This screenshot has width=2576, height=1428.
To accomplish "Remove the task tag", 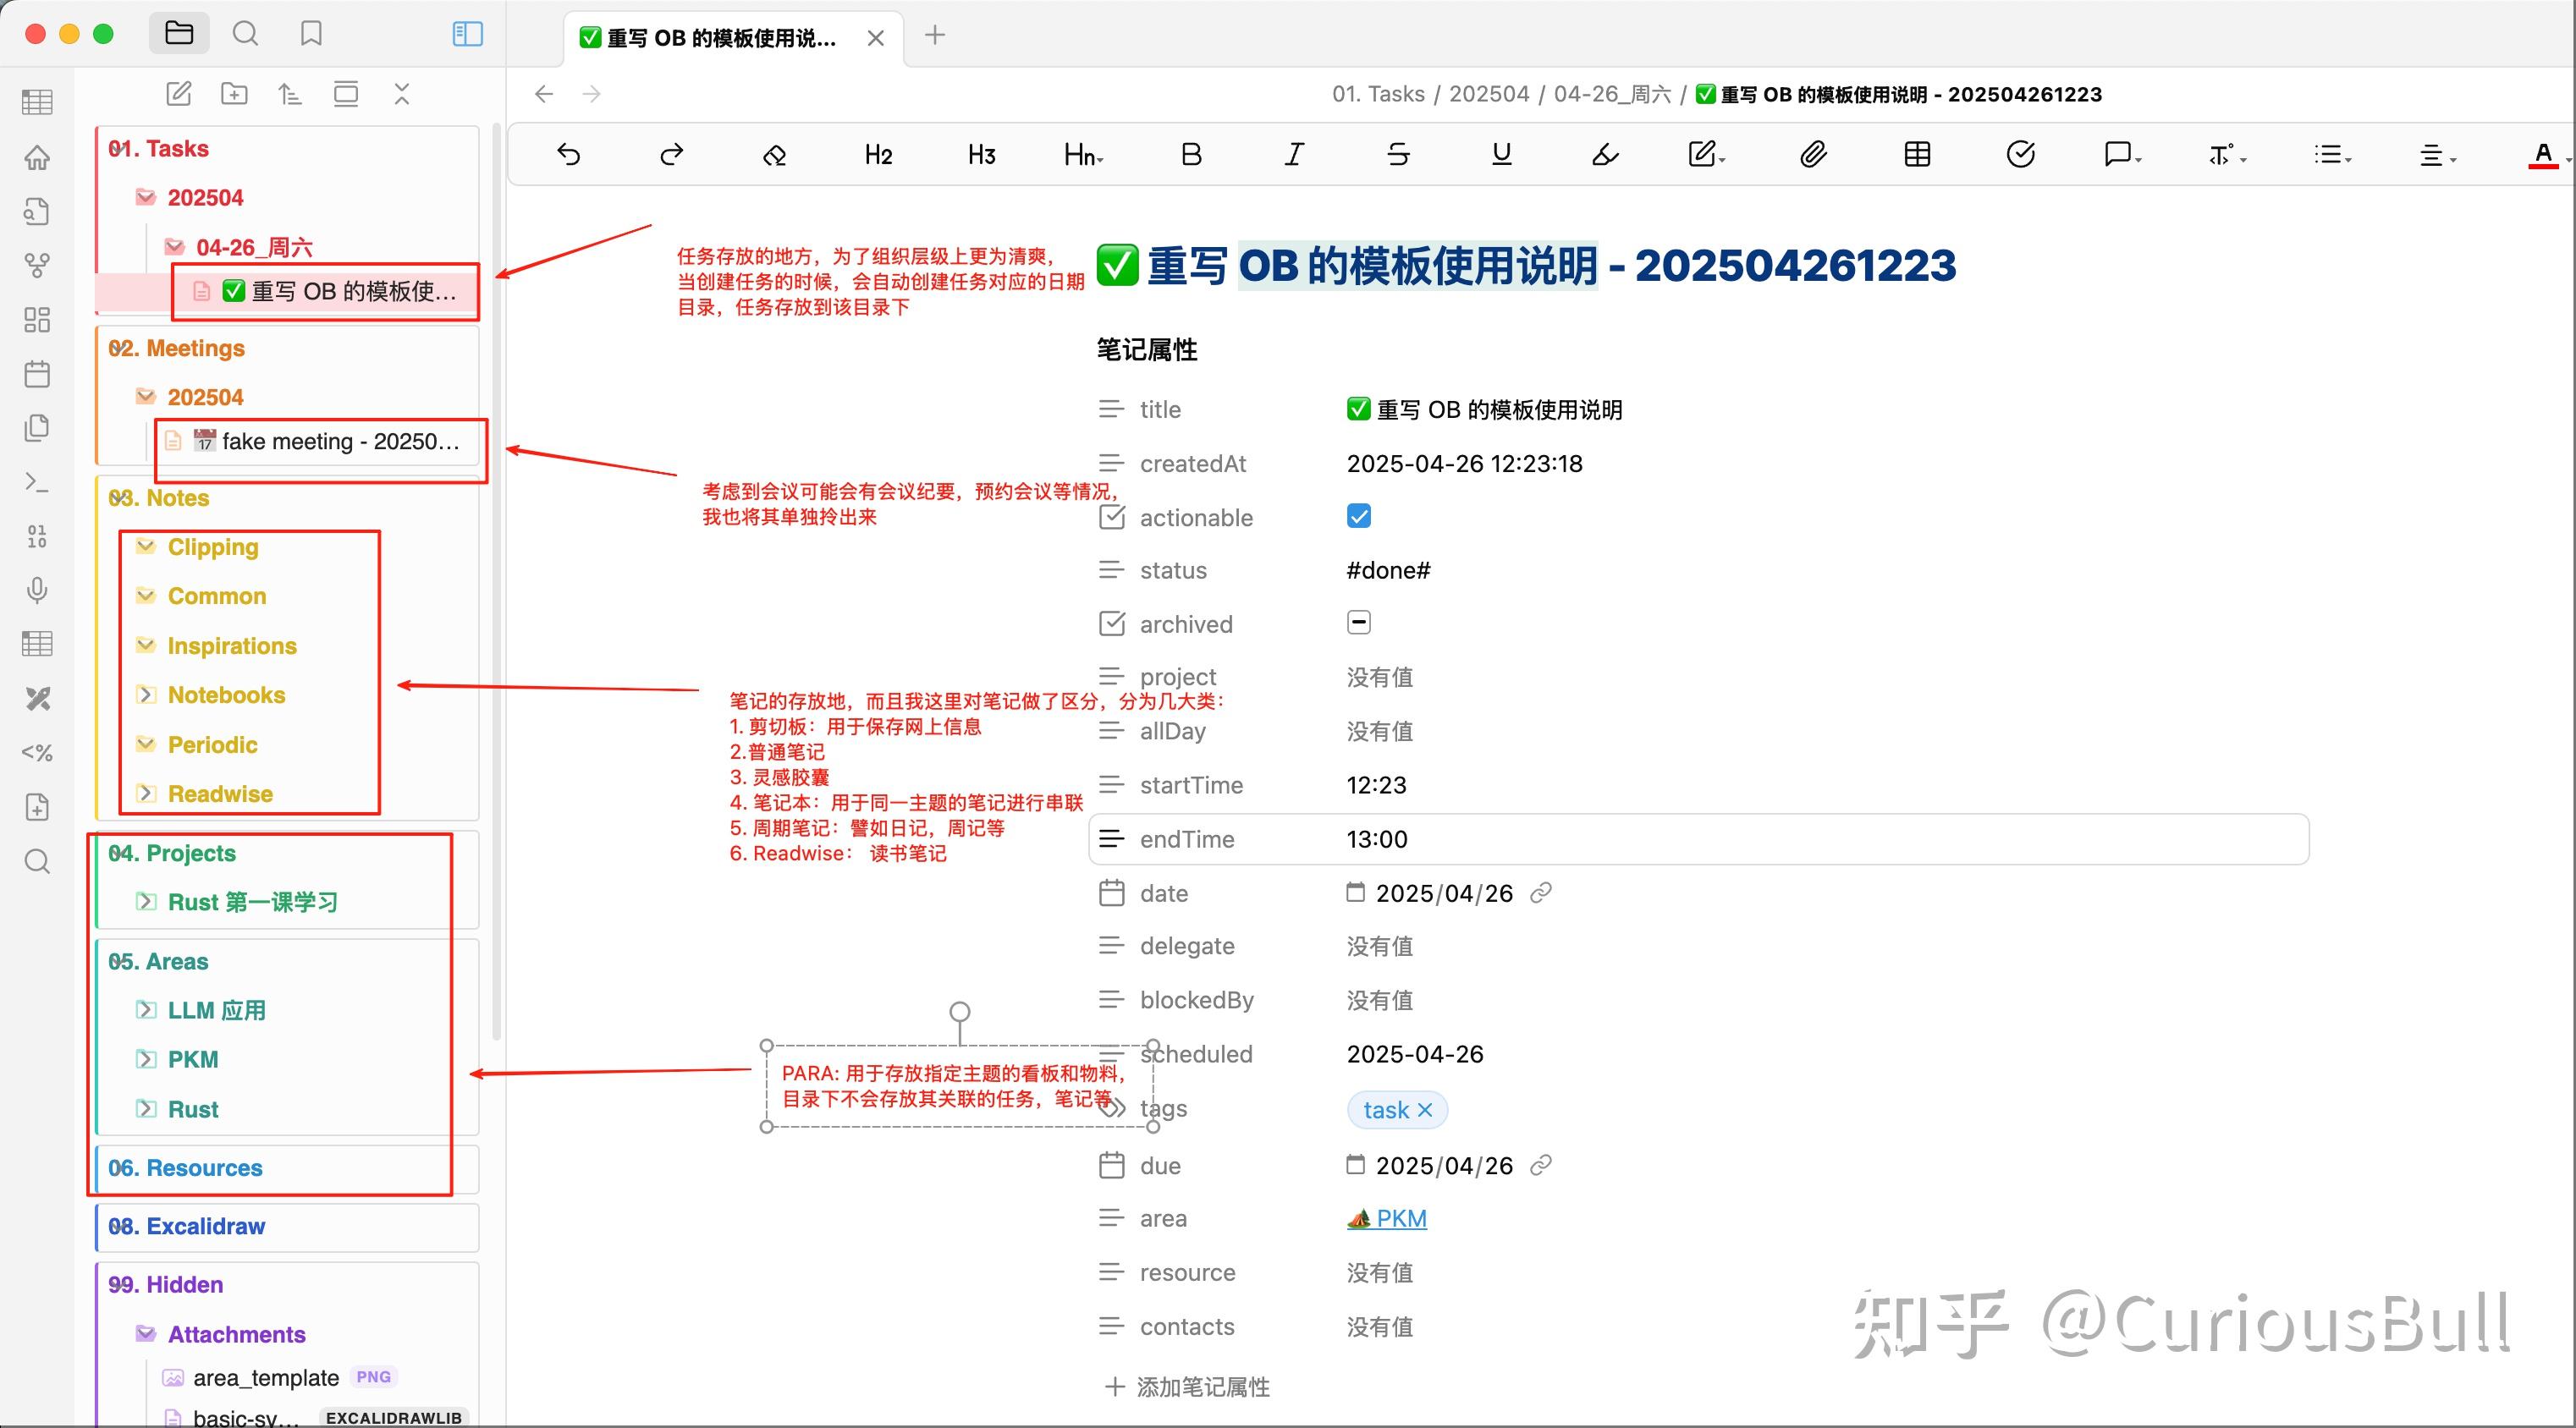I will [1428, 1110].
